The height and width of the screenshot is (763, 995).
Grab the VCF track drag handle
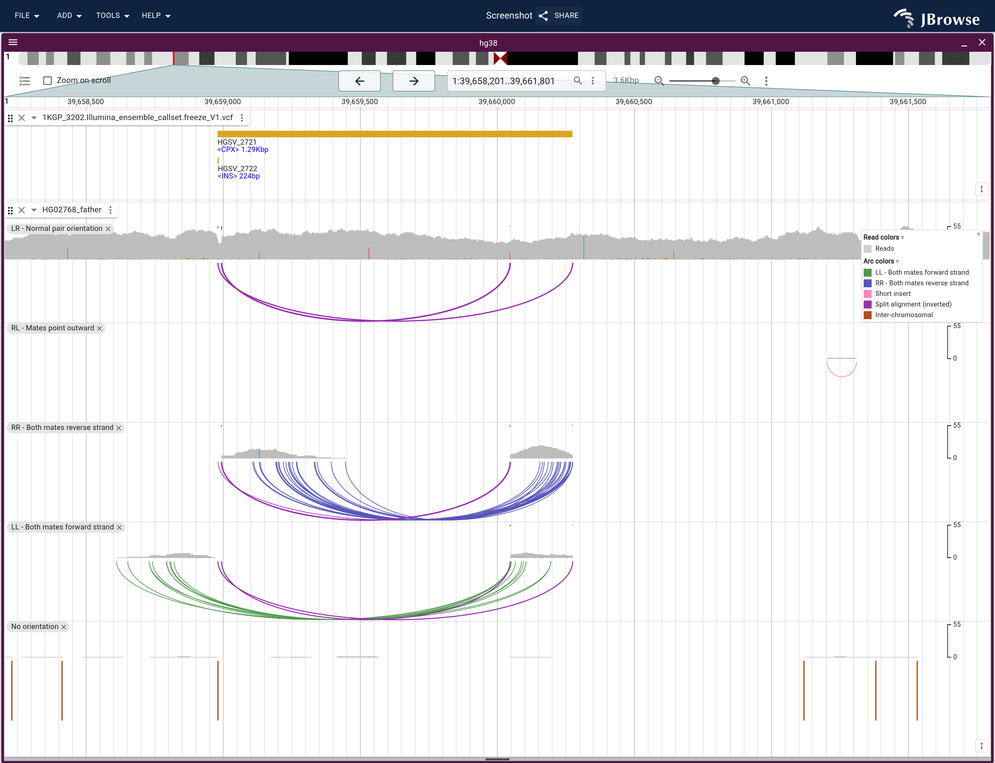[10, 118]
